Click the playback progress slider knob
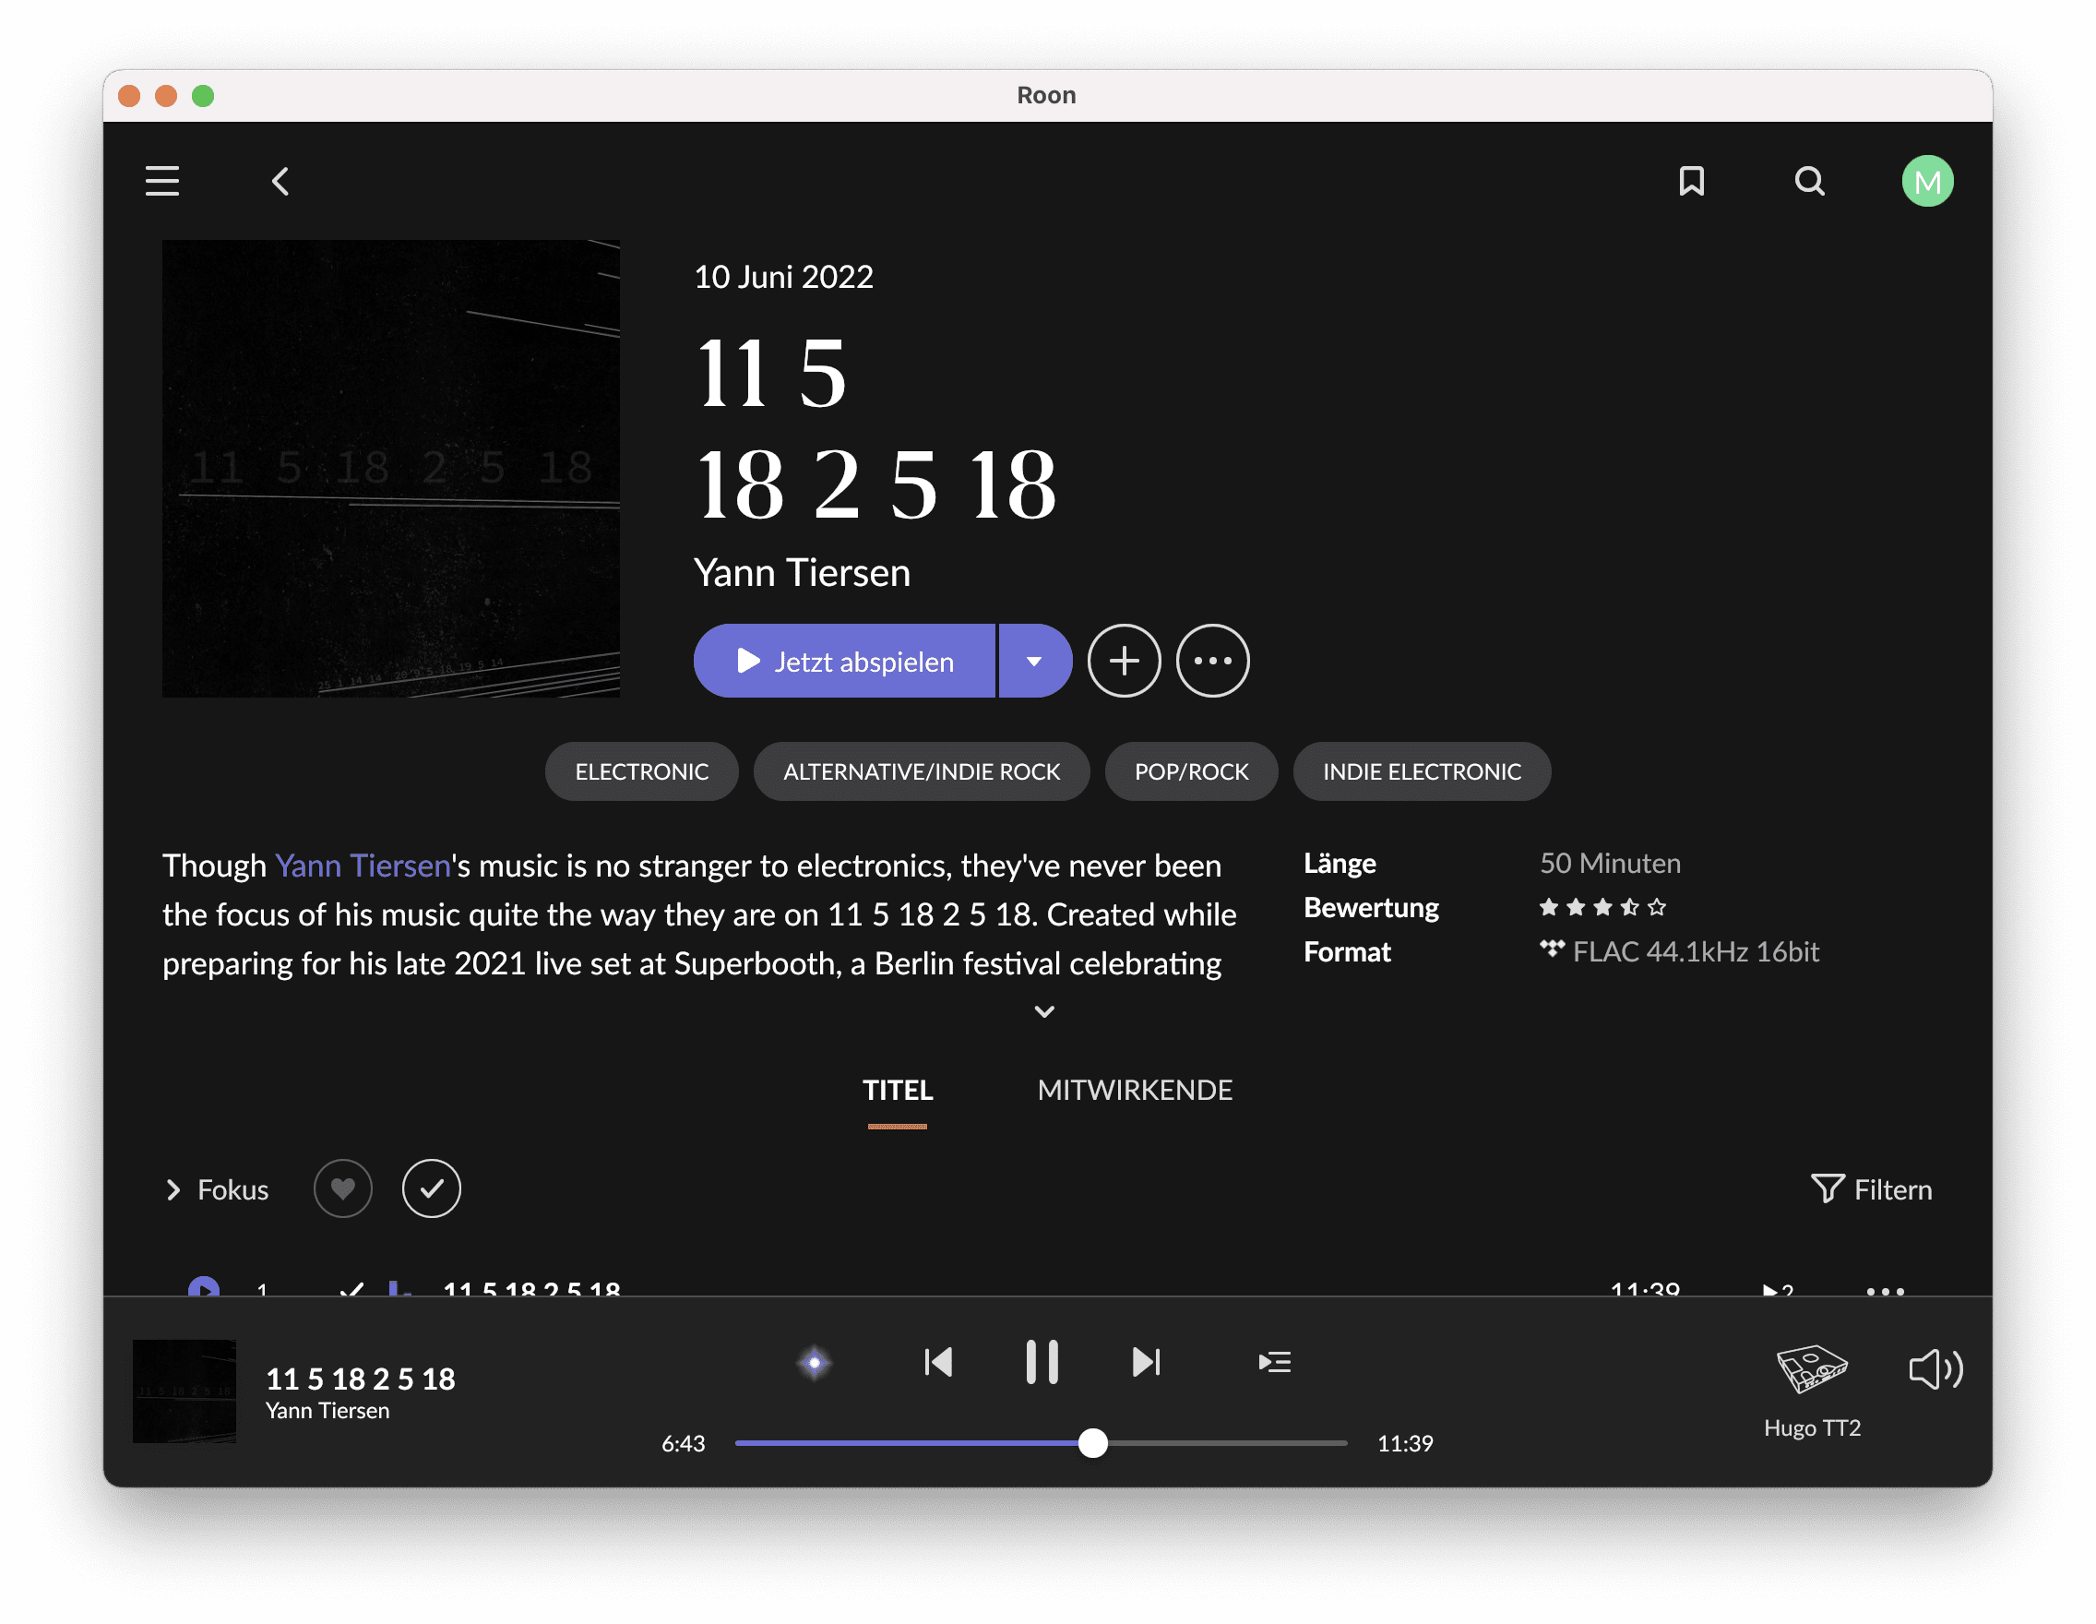The image size is (2096, 1624). [x=1092, y=1442]
